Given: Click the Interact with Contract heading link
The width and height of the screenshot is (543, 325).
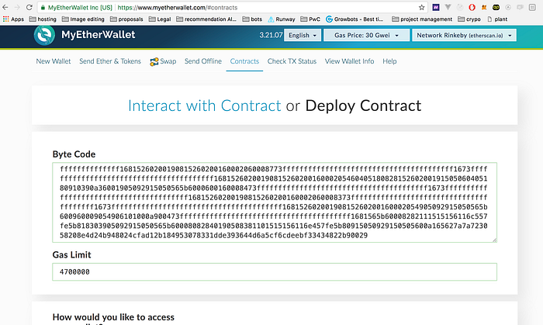Looking at the screenshot, I should pyautogui.click(x=204, y=105).
